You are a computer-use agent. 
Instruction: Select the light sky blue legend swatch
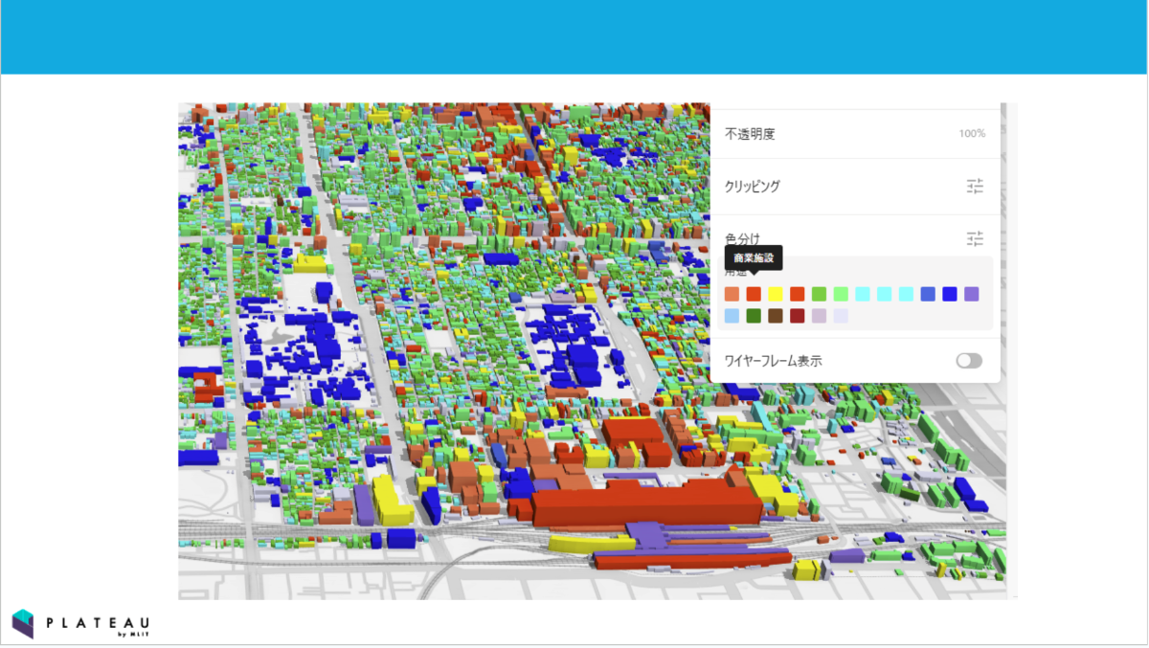pyautogui.click(x=732, y=316)
